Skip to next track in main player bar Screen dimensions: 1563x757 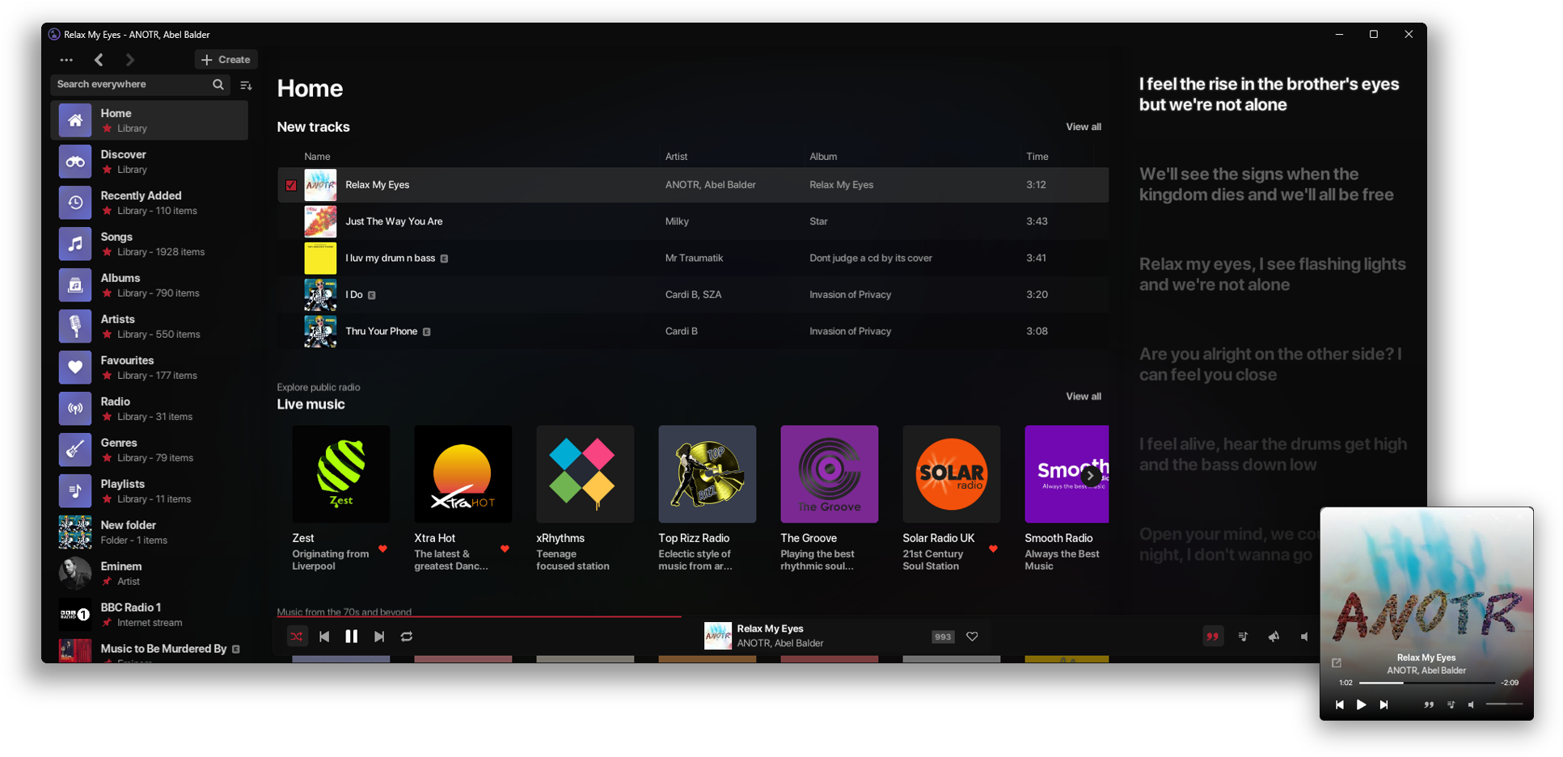tap(379, 637)
